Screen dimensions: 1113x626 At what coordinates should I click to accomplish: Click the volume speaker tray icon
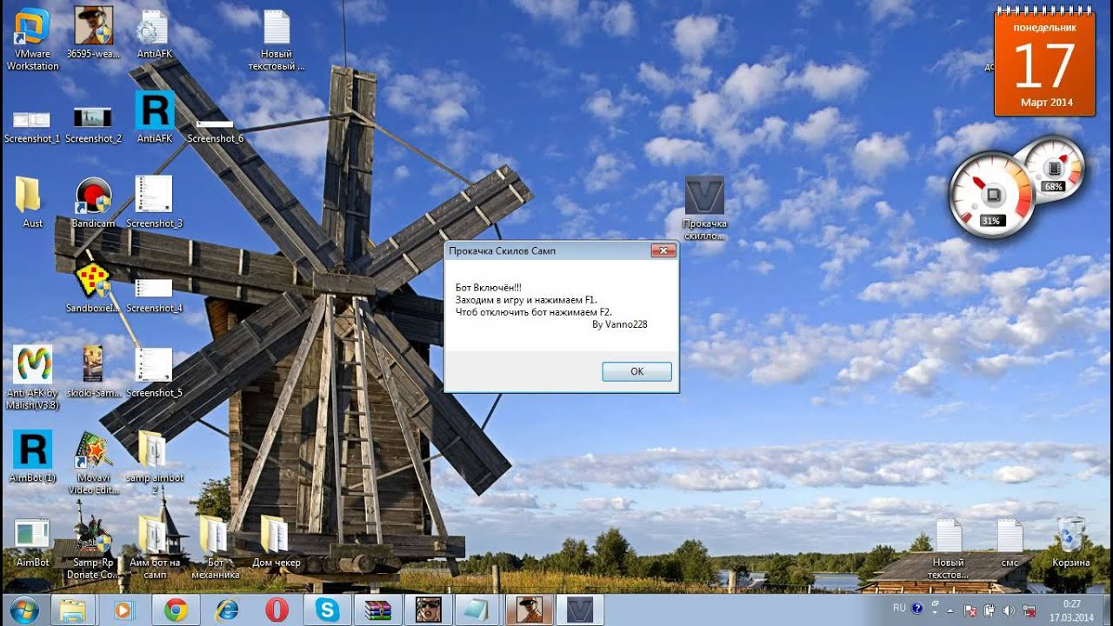tap(1009, 610)
